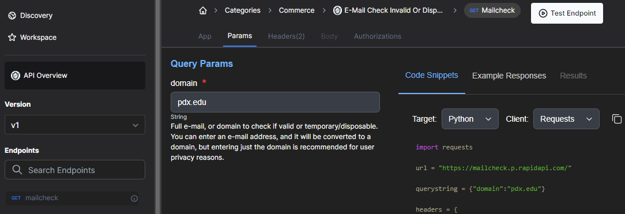
Task: Switch to the Headers(2) tab
Action: click(x=286, y=36)
